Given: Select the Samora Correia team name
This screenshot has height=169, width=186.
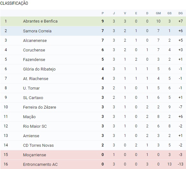Looking at the screenshot, I should point(37,31).
